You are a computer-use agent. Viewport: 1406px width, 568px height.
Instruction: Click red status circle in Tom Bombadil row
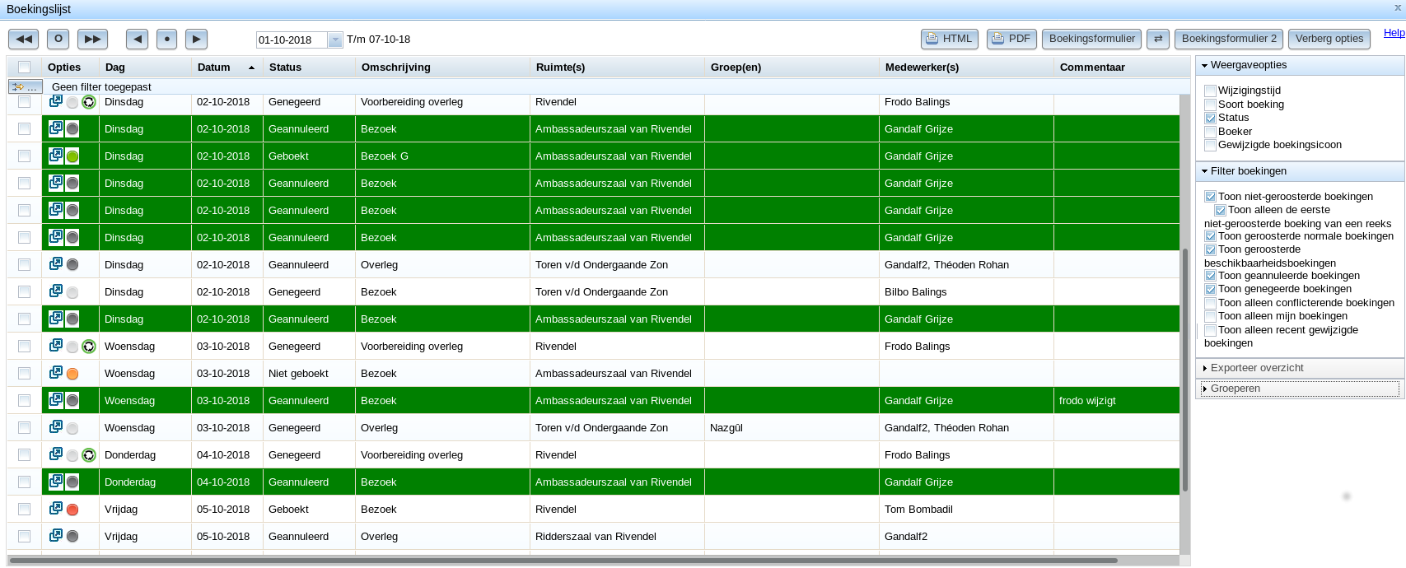click(72, 510)
